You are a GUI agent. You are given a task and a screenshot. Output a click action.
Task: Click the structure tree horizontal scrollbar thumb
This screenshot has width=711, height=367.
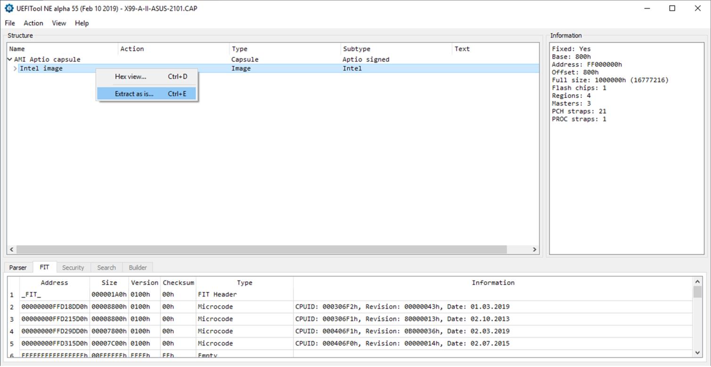tap(262, 250)
